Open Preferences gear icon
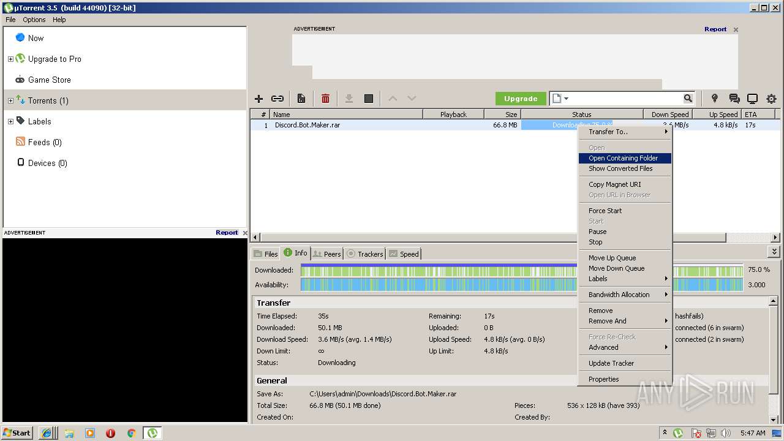The width and height of the screenshot is (784, 441). 771,99
